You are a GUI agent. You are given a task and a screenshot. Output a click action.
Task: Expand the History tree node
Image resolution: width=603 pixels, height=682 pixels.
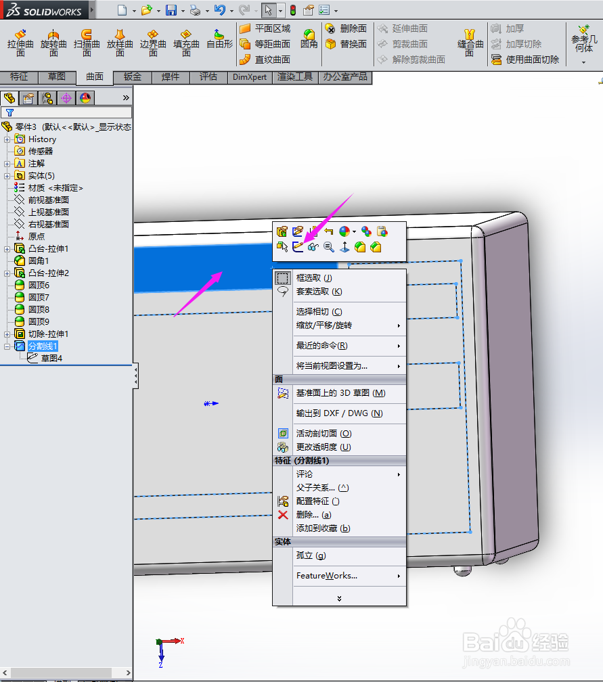tap(7, 139)
